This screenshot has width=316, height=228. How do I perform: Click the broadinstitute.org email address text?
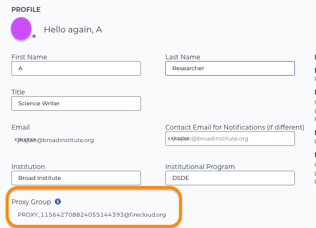click(54, 140)
